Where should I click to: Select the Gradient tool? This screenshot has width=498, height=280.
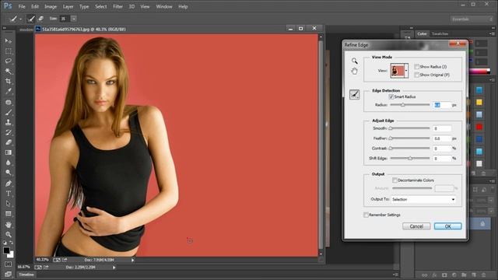9,152
